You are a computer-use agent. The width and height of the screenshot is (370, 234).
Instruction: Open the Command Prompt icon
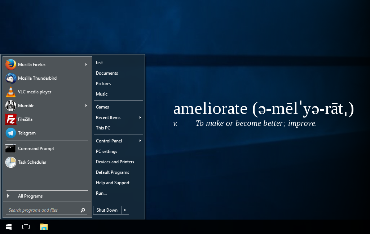pos(11,149)
